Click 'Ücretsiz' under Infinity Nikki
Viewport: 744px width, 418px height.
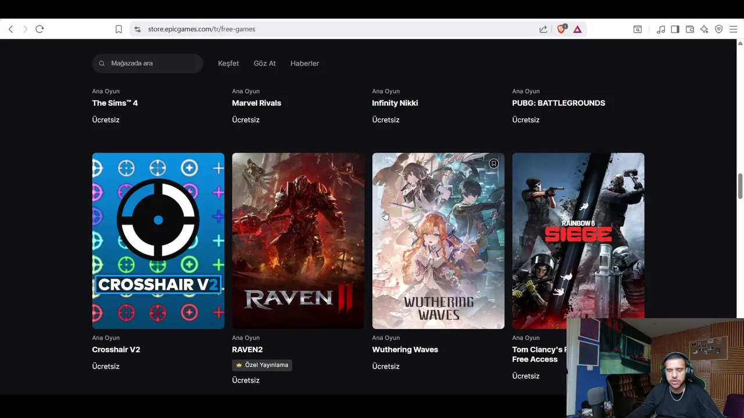(x=386, y=120)
